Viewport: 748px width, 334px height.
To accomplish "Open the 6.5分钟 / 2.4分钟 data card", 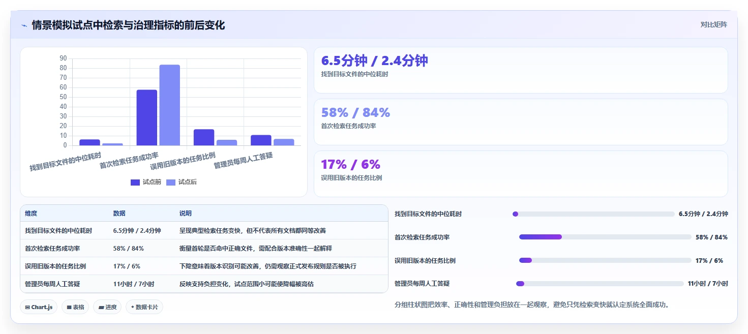I will click(x=521, y=70).
